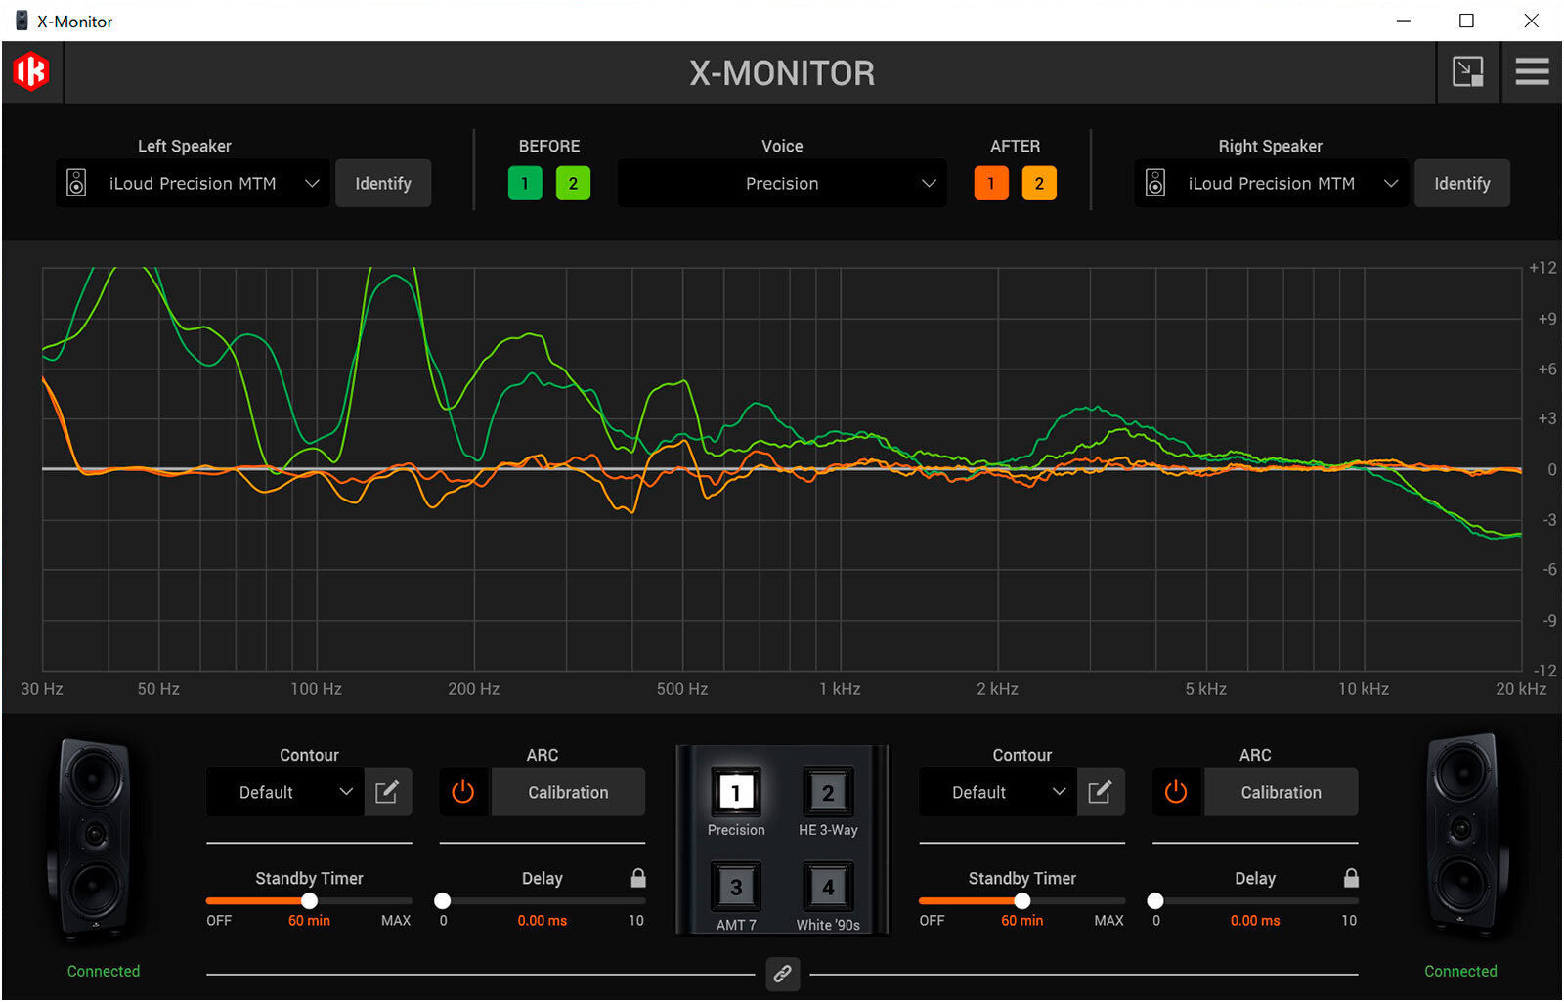Open the right Contour Default dropdown

[x=997, y=792]
